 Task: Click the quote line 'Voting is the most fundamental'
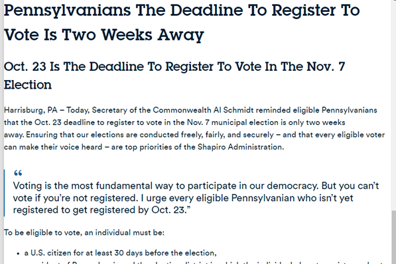[x=196, y=186]
